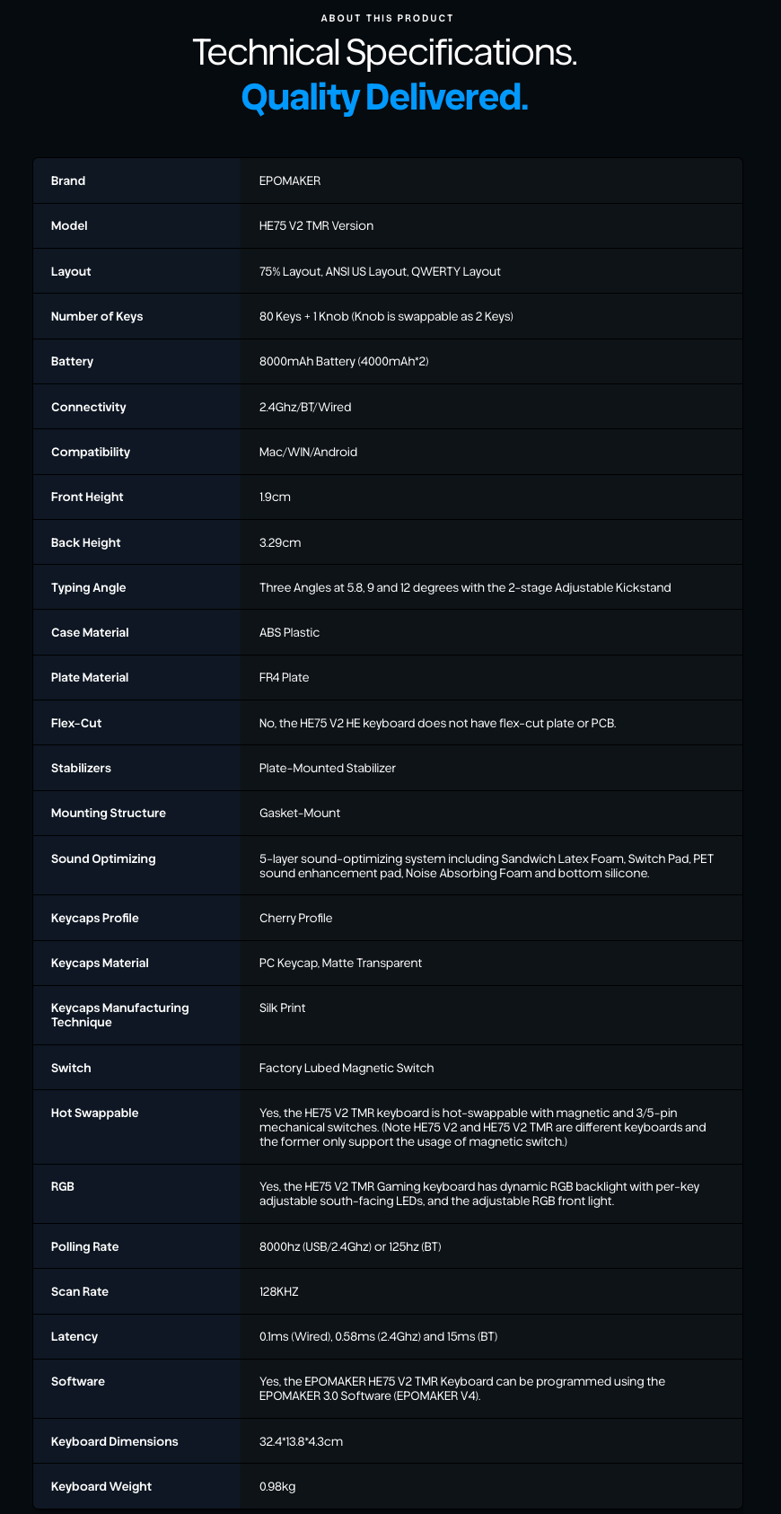Image resolution: width=781 pixels, height=1514 pixels.
Task: Select the EPOMAKER brand value
Action: pyautogui.click(x=290, y=181)
